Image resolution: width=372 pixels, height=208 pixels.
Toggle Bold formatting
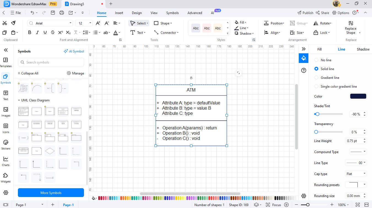click(30, 32)
